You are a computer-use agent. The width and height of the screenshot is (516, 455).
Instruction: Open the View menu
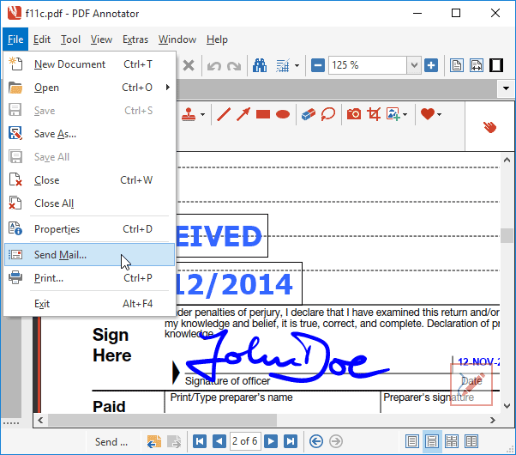(101, 39)
